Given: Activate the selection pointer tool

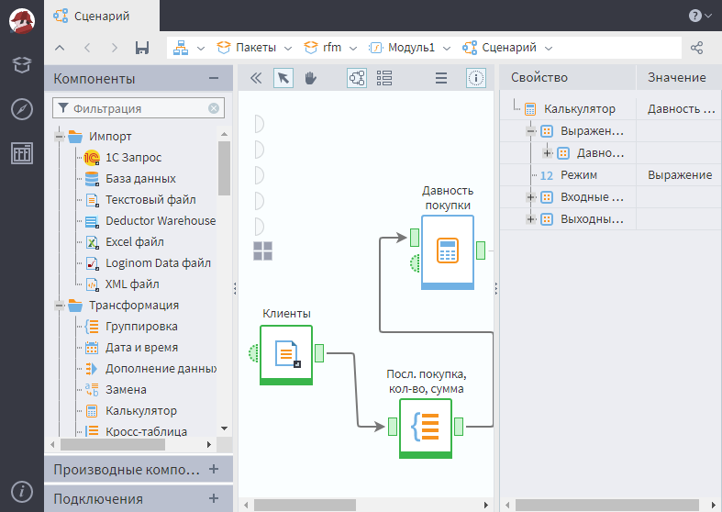Looking at the screenshot, I should tap(283, 78).
